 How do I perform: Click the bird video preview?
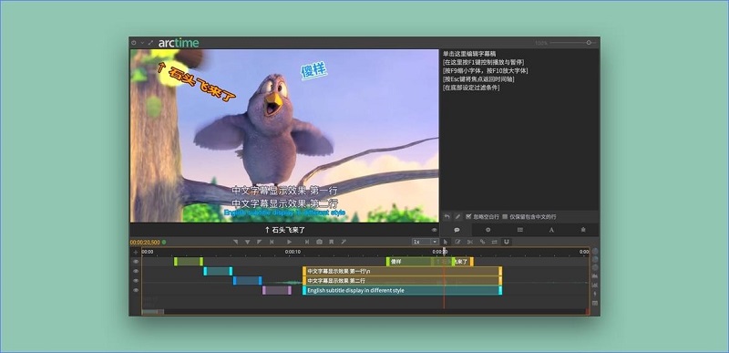pos(284,136)
